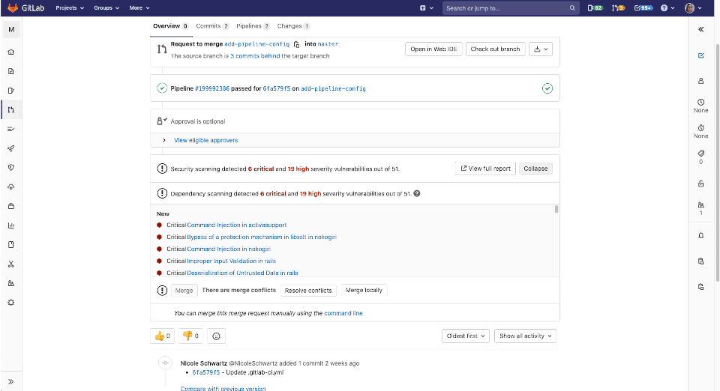Open the download dropdown beside Check out branch
720x391 pixels.
541,49
